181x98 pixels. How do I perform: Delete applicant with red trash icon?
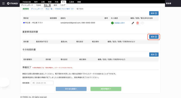138,23
